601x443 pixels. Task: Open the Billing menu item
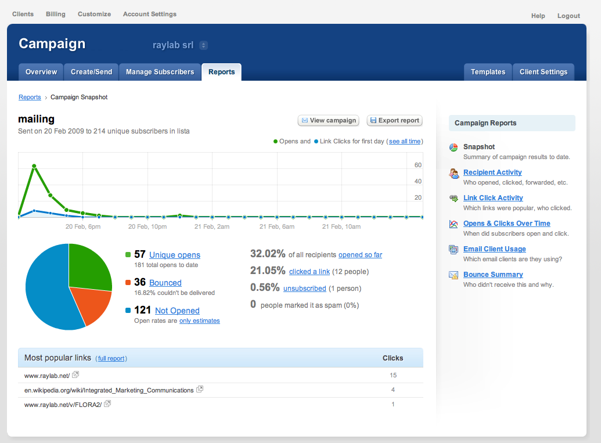tap(56, 14)
